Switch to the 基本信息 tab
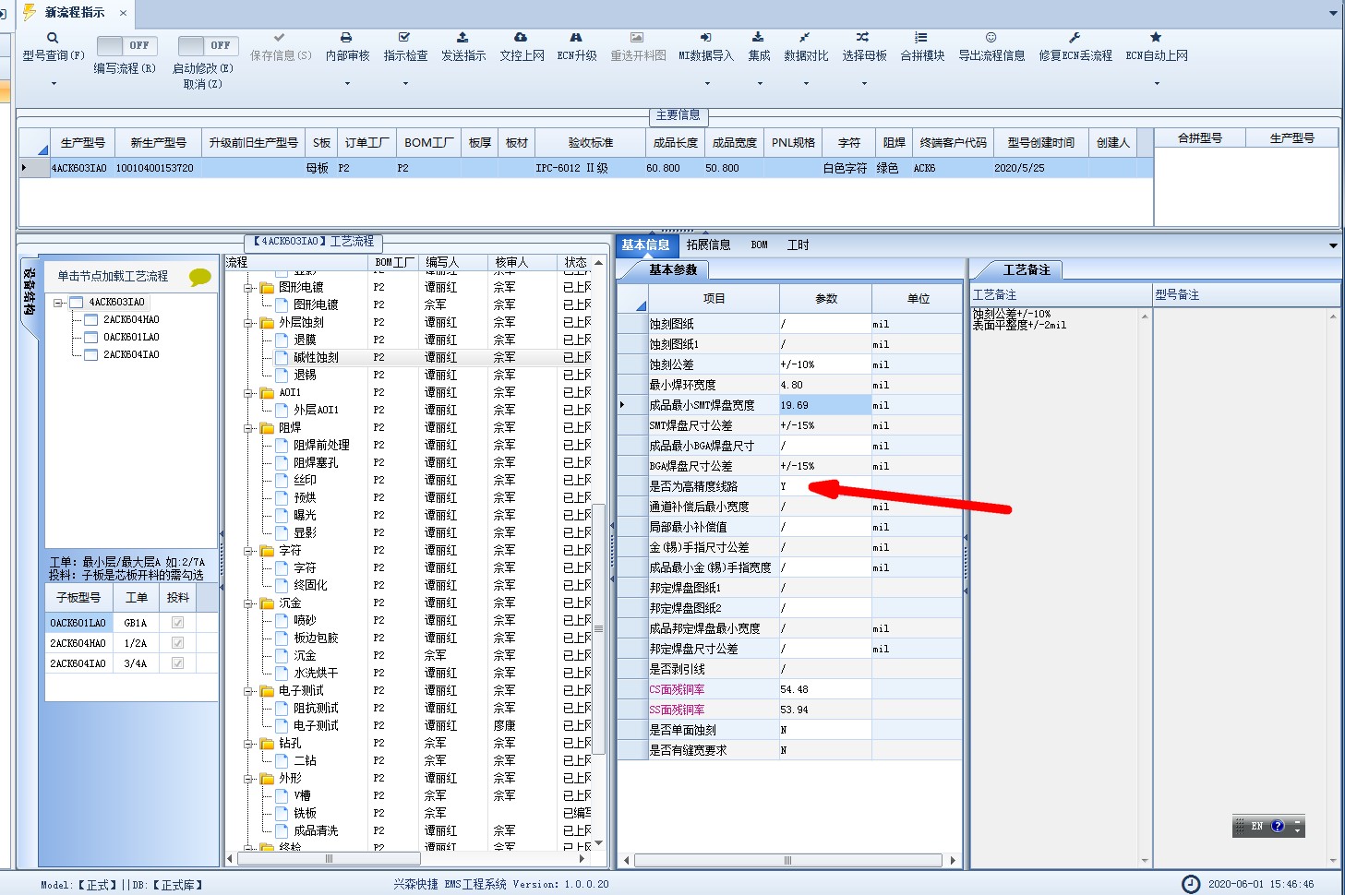Viewport: 1345px width, 895px height. click(645, 245)
